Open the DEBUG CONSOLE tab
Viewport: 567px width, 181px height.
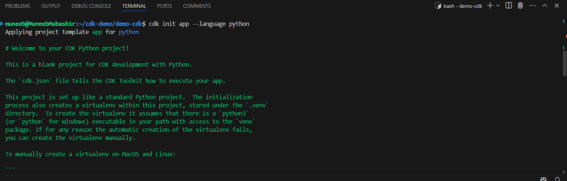(x=91, y=6)
